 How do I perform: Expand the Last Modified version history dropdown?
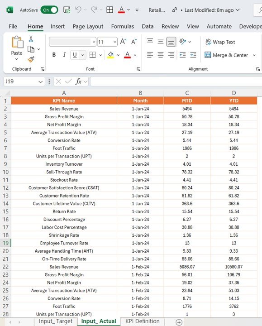click(238, 10)
